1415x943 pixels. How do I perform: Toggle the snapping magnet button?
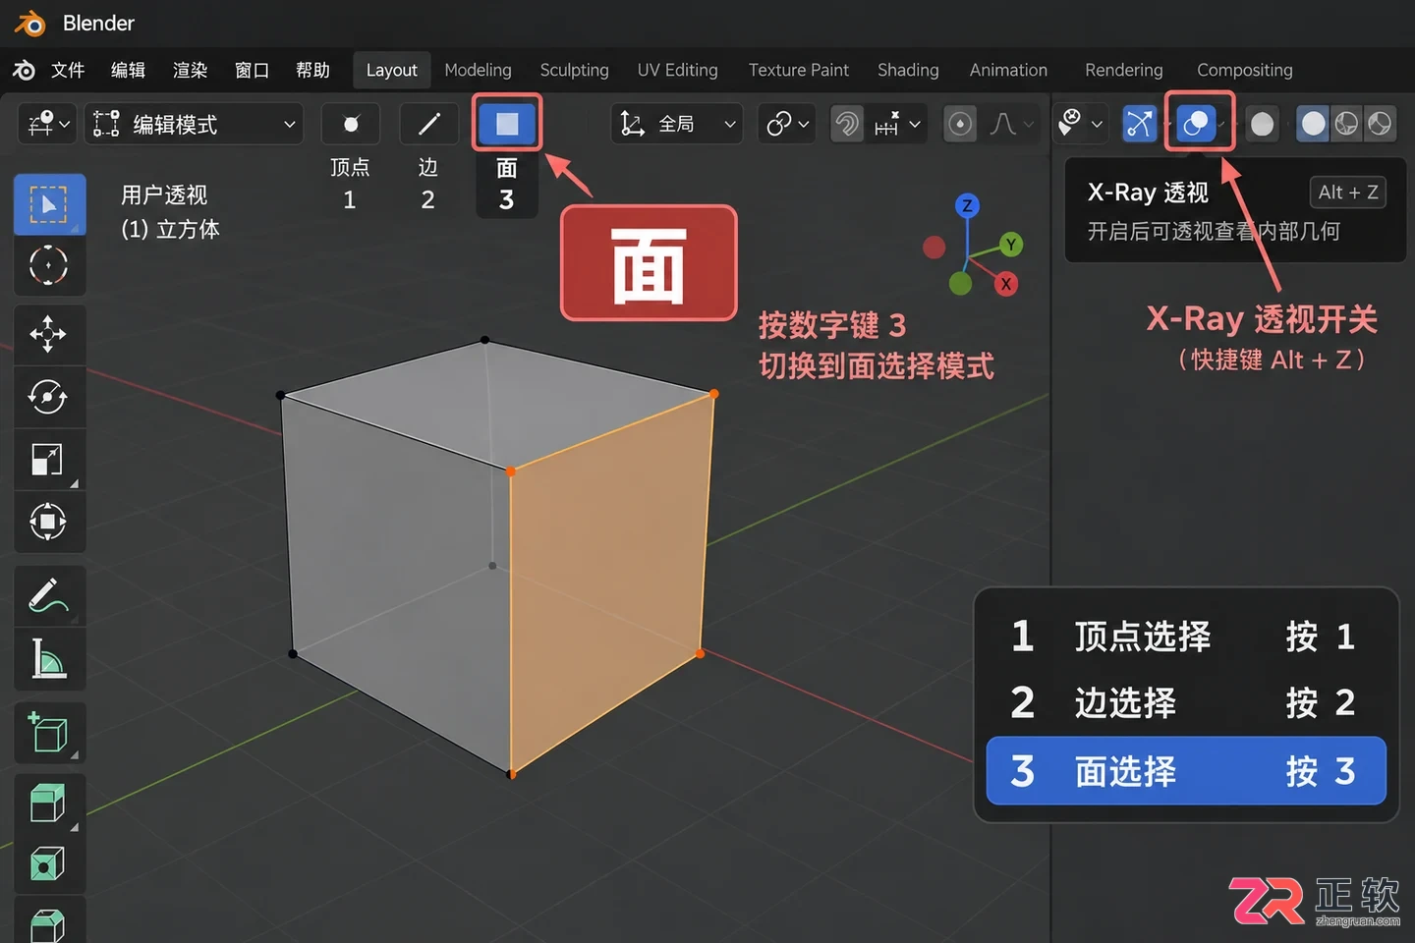(847, 124)
